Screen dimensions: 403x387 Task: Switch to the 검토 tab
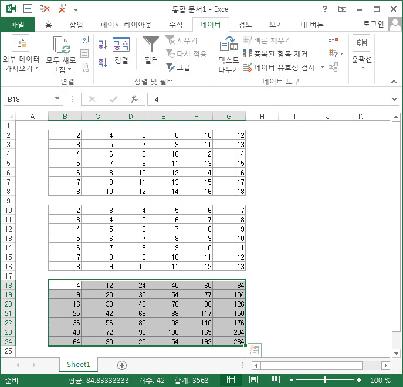pos(245,25)
